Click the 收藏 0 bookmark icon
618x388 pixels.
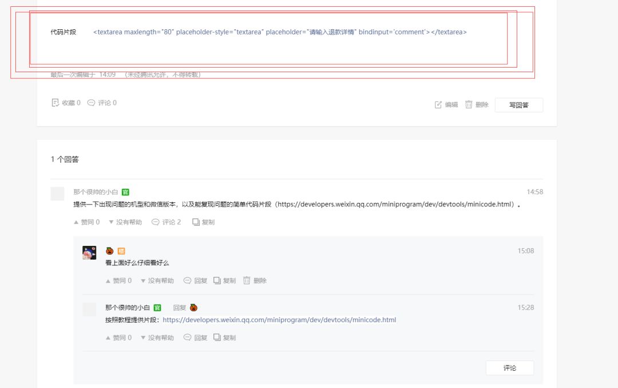coord(55,103)
